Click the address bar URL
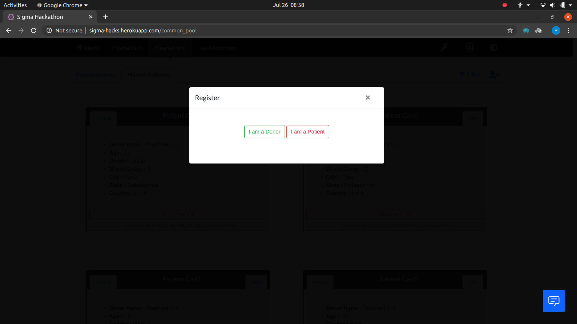The width and height of the screenshot is (577, 324). [143, 31]
